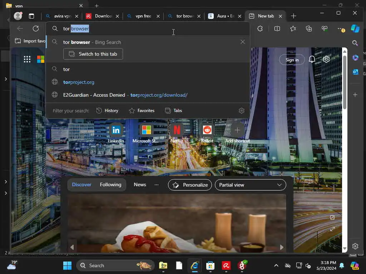Open the LinkedIn shortcut tile
The image size is (366, 274).
coord(116,133)
